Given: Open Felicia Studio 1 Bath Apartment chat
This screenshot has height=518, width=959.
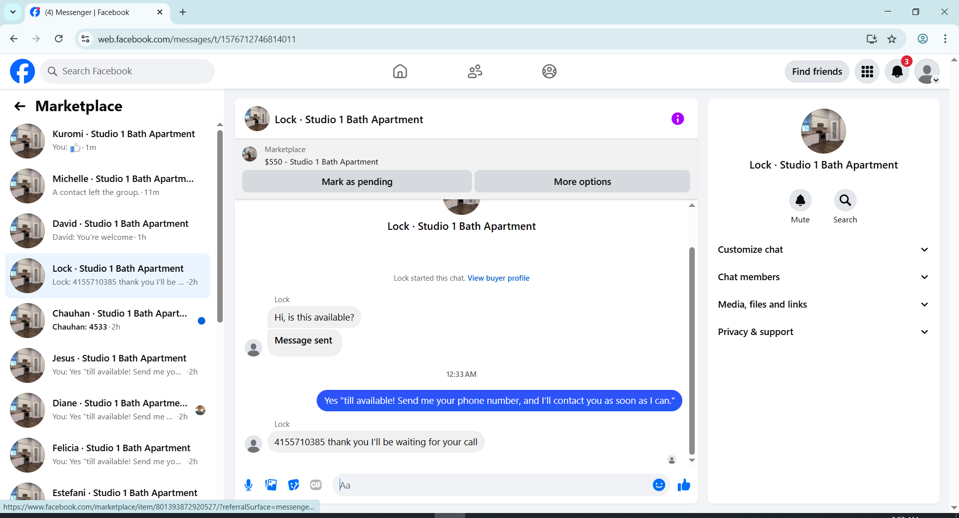Looking at the screenshot, I should tap(107, 455).
